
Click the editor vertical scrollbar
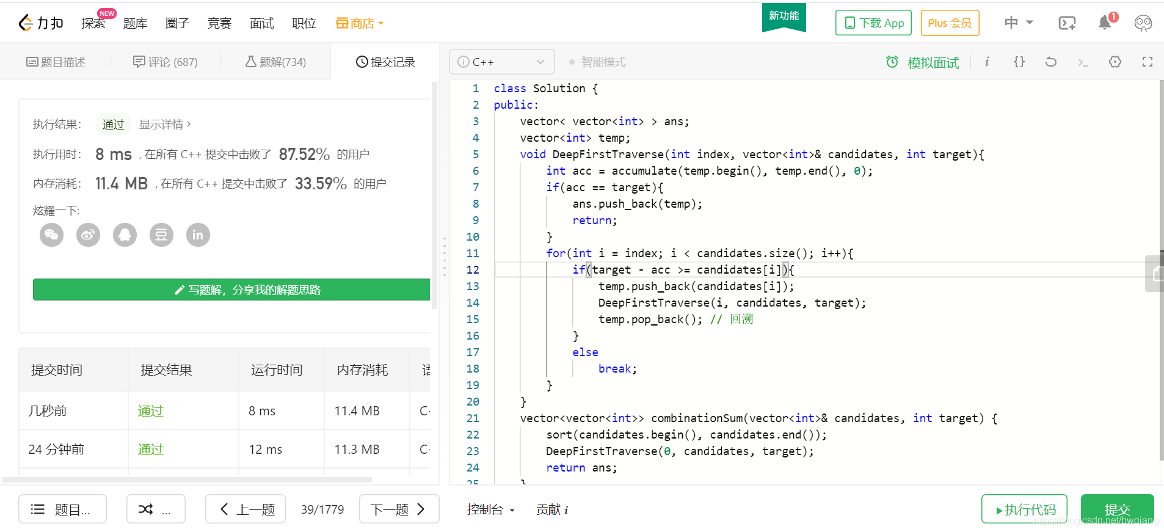(1161, 269)
